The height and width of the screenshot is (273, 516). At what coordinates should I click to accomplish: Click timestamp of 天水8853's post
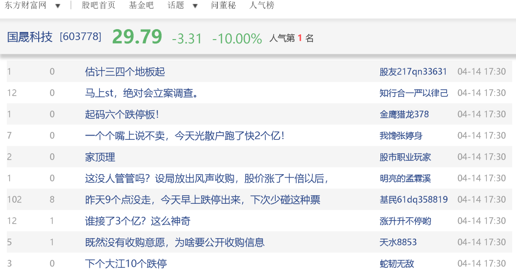(x=482, y=242)
